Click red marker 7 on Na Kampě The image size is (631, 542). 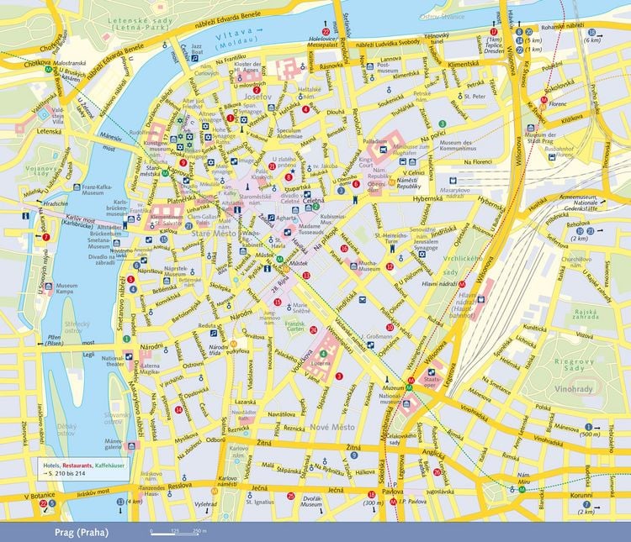coord(46,237)
